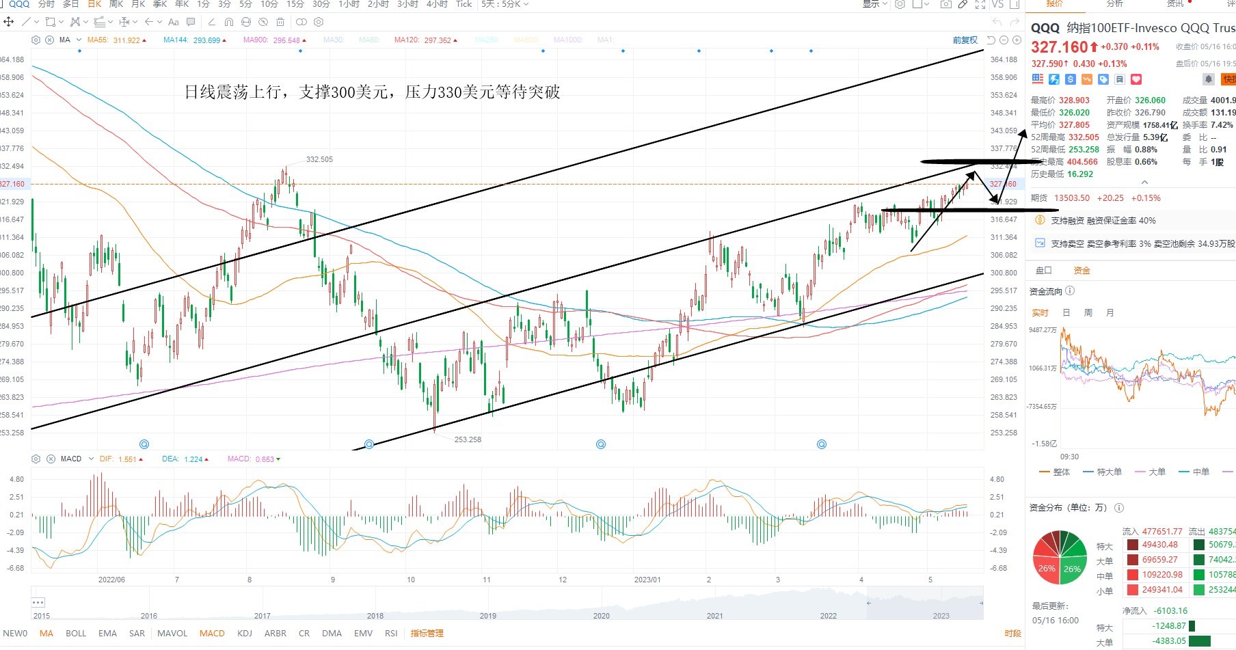Screen dimensions: 1236x650
Task: Enable the dimmed MA1000 line
Action: pyautogui.click(x=569, y=40)
